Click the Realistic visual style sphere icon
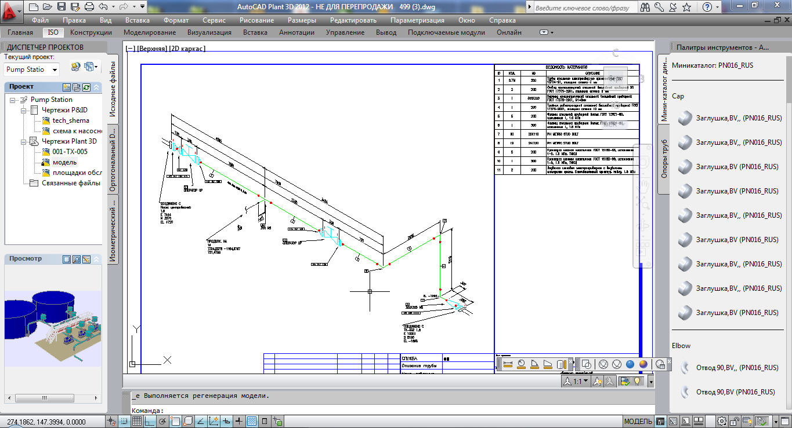Image resolution: width=792 pixels, height=428 pixels. point(643,364)
